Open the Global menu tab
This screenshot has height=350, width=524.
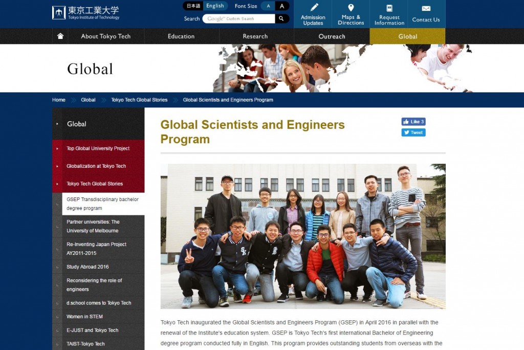(408, 36)
